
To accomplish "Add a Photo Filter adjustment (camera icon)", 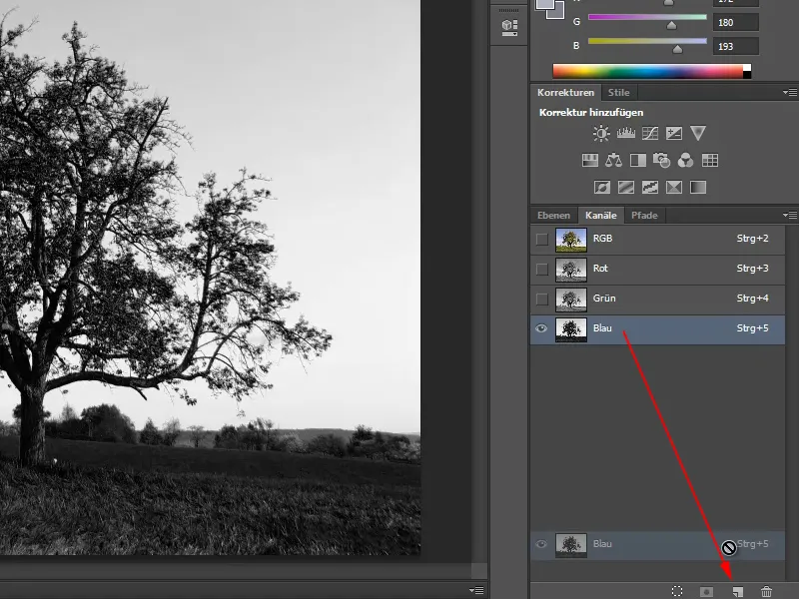I will [x=661, y=161].
